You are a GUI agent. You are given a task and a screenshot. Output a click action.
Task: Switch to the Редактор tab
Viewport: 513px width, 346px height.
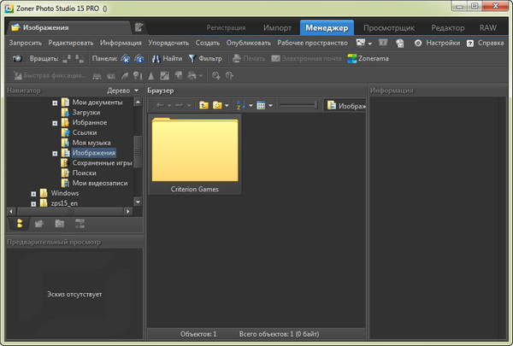(447, 28)
